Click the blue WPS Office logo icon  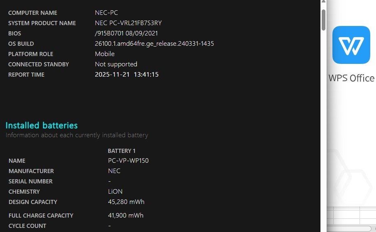(x=351, y=45)
